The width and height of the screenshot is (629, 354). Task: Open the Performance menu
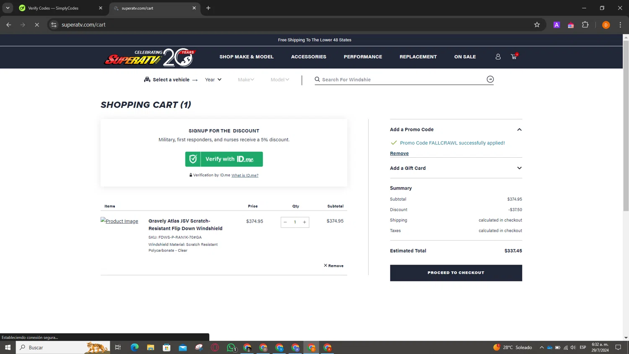(x=363, y=57)
